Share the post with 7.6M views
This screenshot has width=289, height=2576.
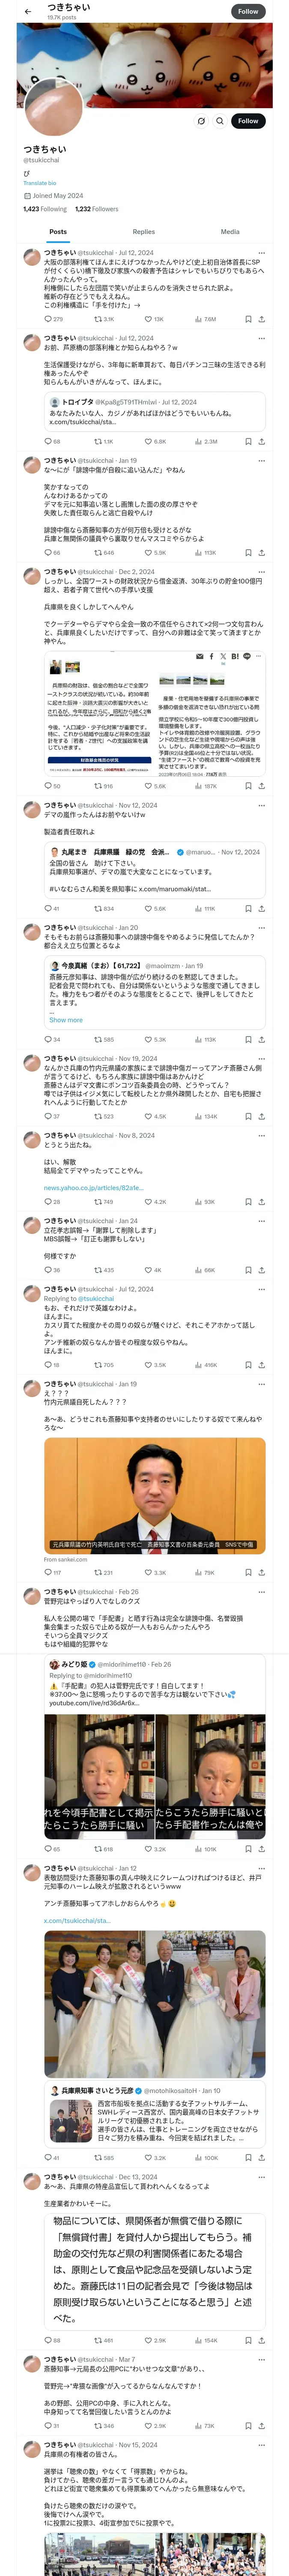[261, 319]
